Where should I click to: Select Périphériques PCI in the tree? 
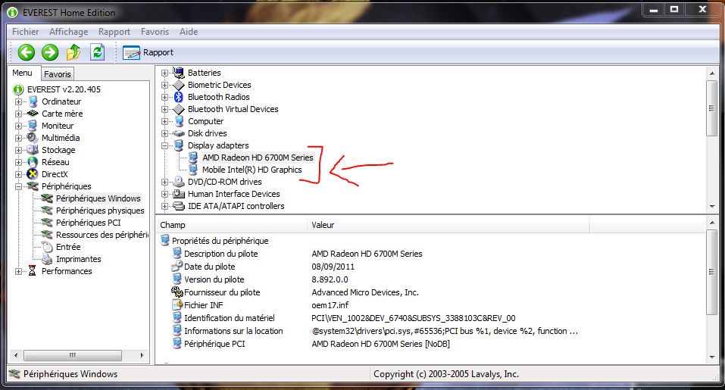89,223
